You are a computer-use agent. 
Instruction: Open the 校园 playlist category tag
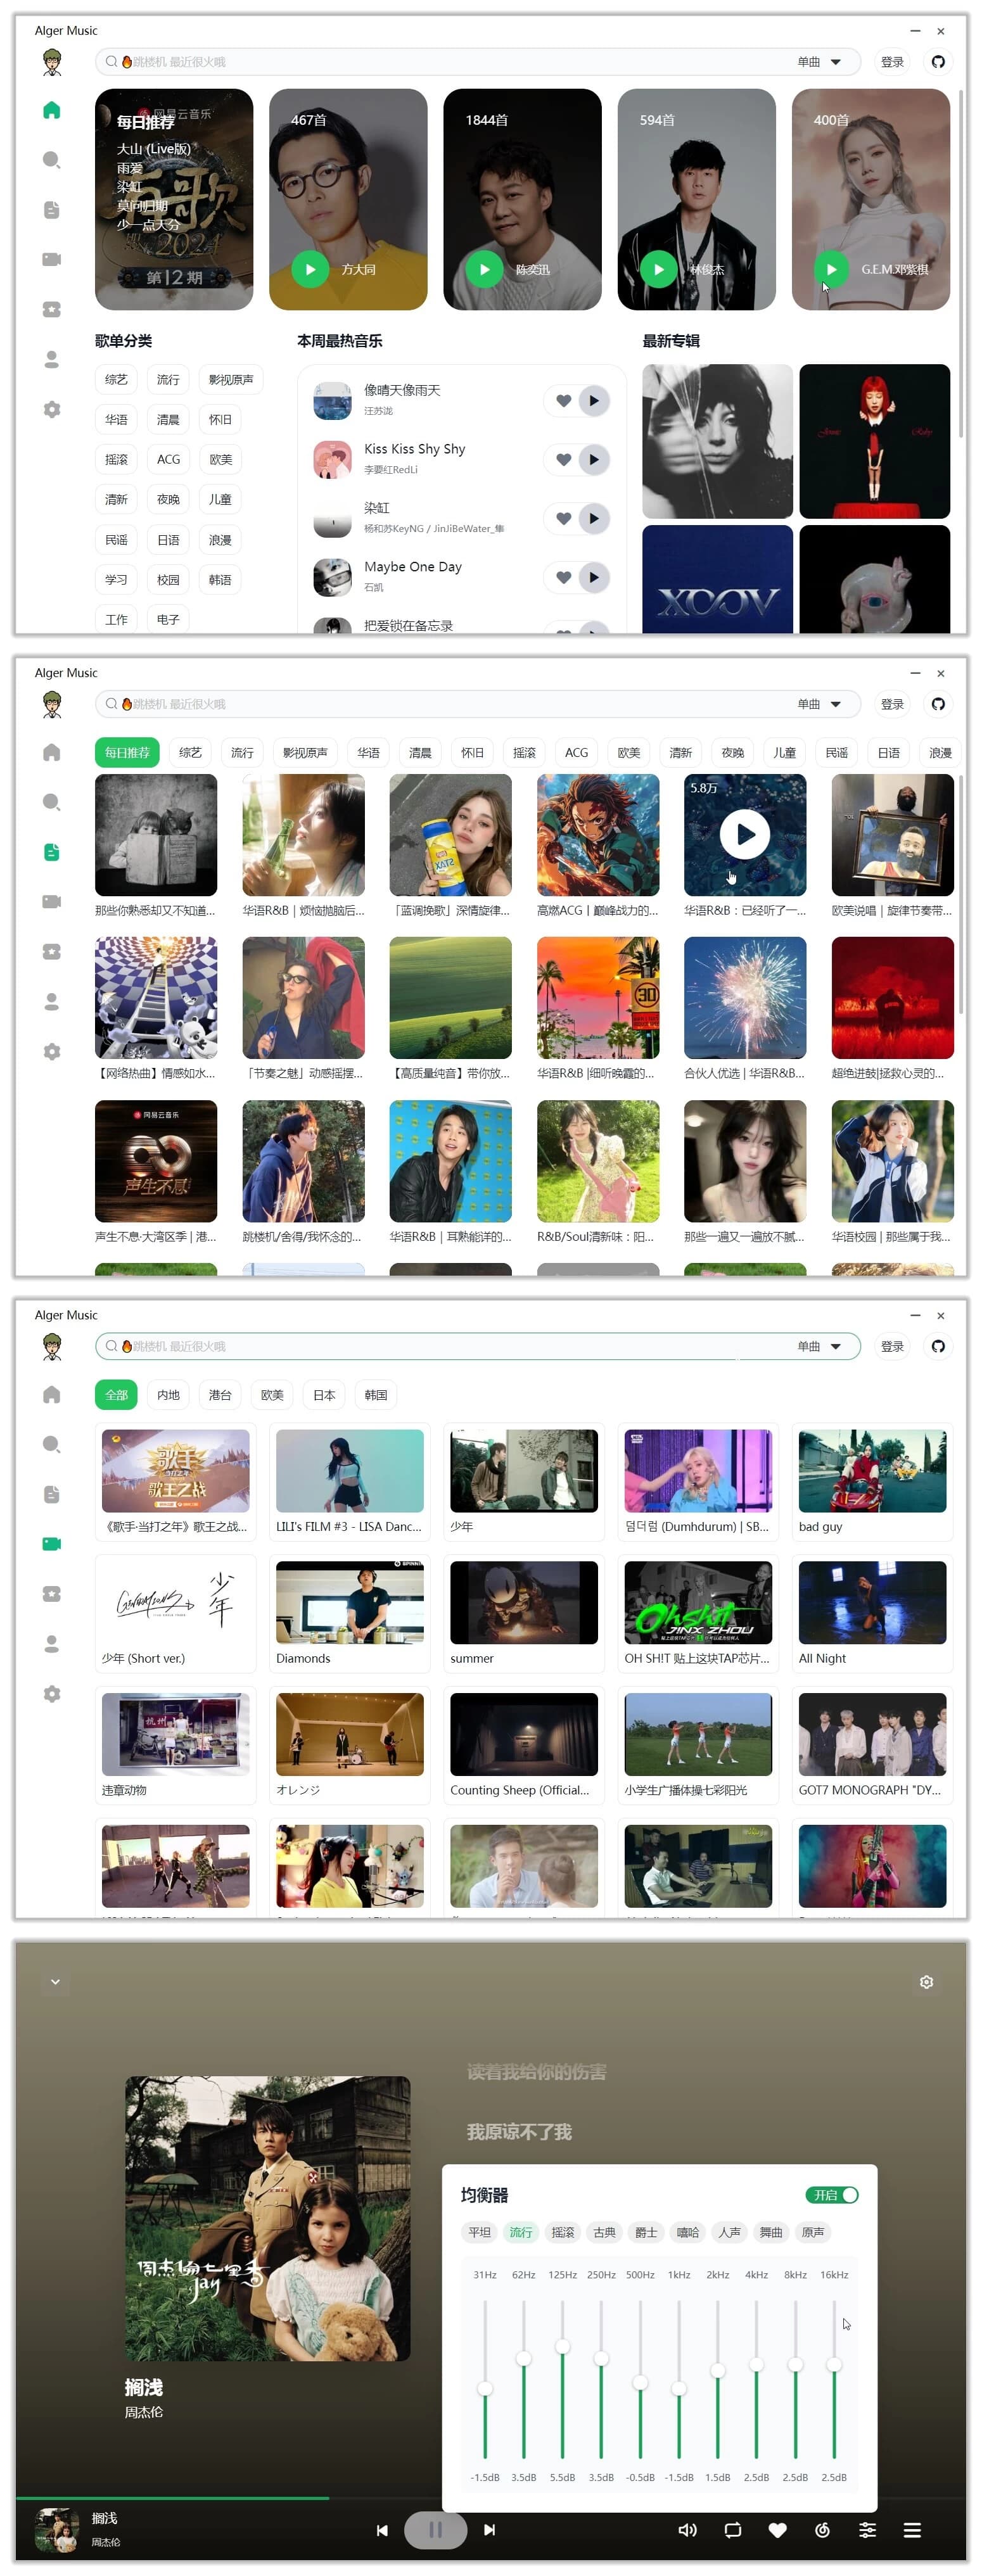(x=168, y=580)
